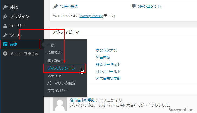The image size is (197, 113).
Task: Click the WordPress 5.4.2 version text
Action: pos(65,16)
